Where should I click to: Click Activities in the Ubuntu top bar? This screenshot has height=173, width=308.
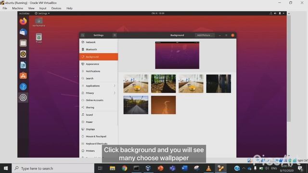[25, 13]
